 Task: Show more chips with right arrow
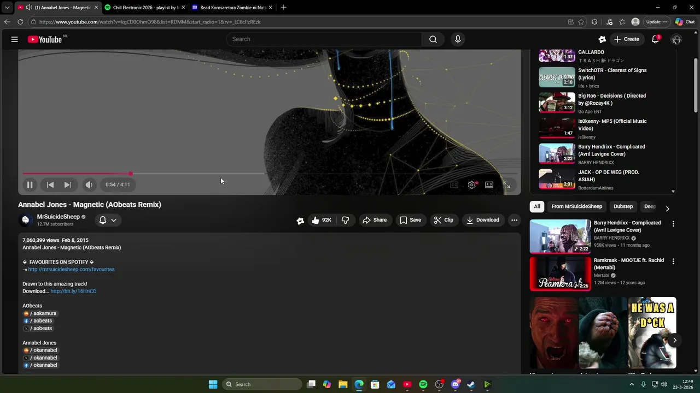[x=667, y=209]
